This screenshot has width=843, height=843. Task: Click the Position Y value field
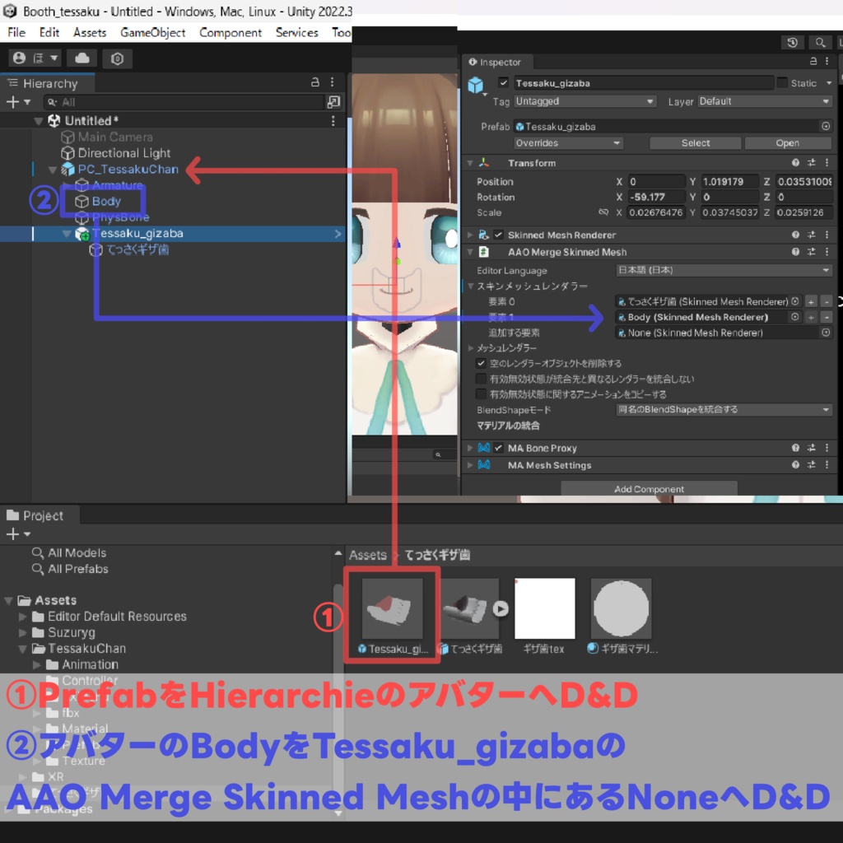729,182
